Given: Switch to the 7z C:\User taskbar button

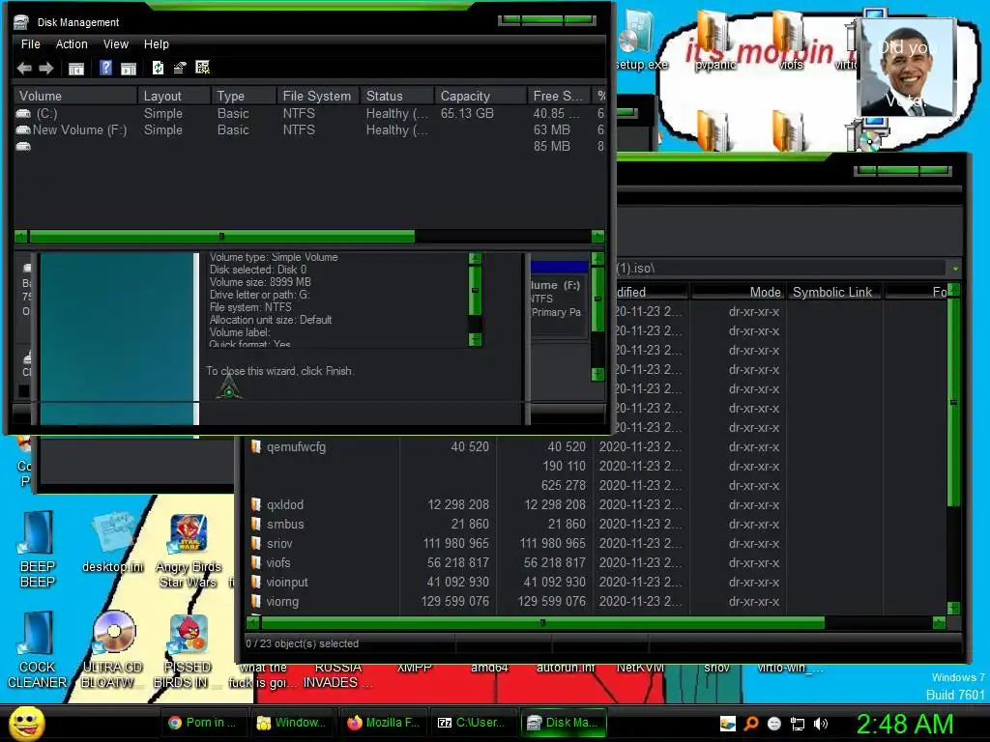Looking at the screenshot, I should 472,723.
